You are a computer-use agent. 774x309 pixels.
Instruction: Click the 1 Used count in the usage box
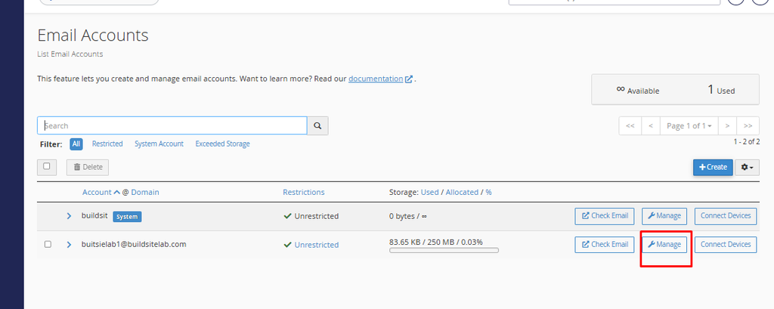[721, 90]
